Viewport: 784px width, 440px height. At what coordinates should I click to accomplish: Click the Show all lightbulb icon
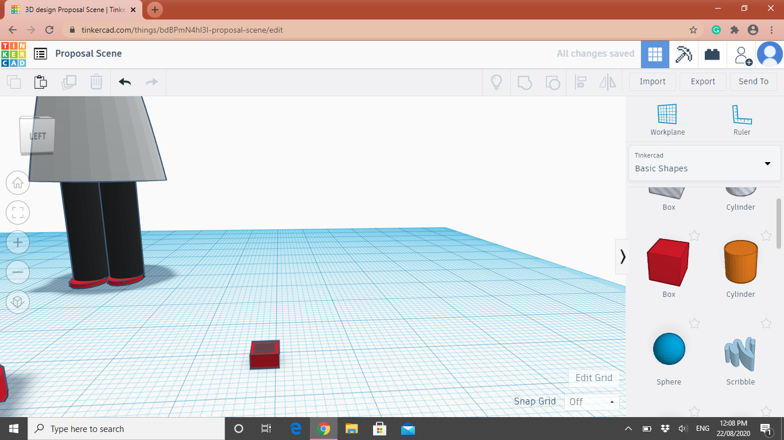click(496, 82)
